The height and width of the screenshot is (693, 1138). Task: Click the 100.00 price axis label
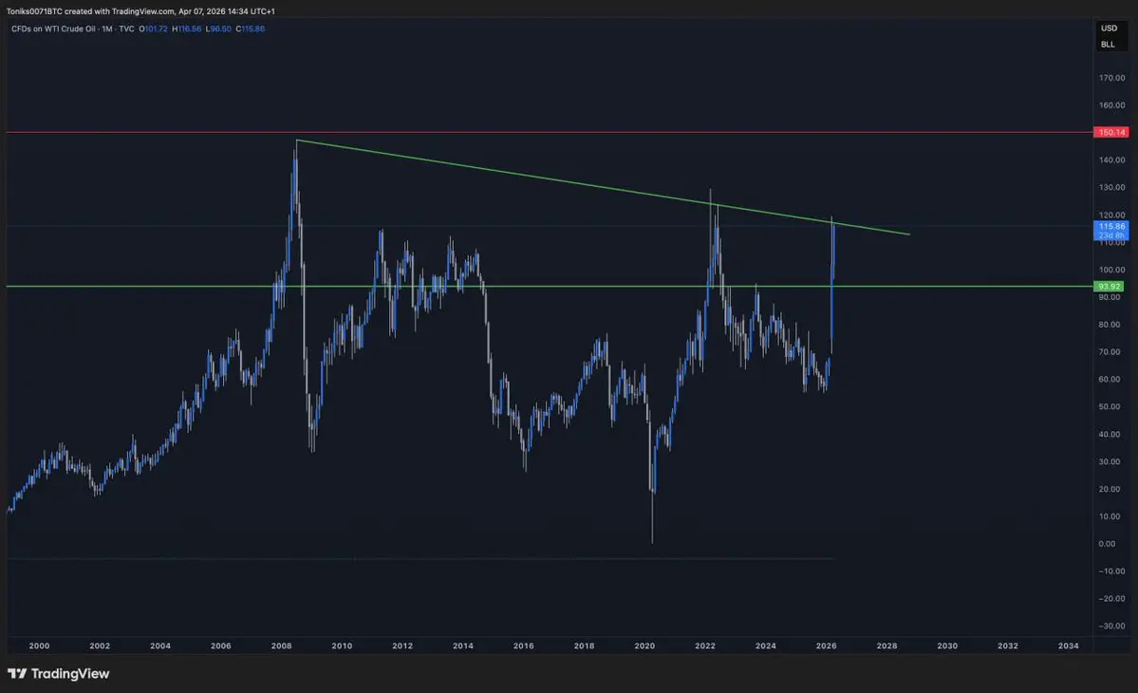(x=1111, y=270)
